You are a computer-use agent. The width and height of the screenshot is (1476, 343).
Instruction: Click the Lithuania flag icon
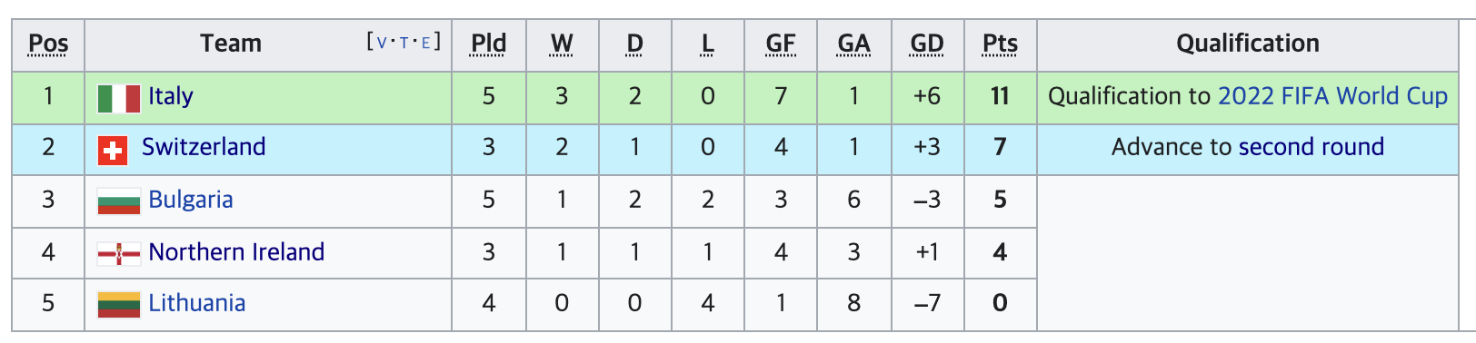119,305
